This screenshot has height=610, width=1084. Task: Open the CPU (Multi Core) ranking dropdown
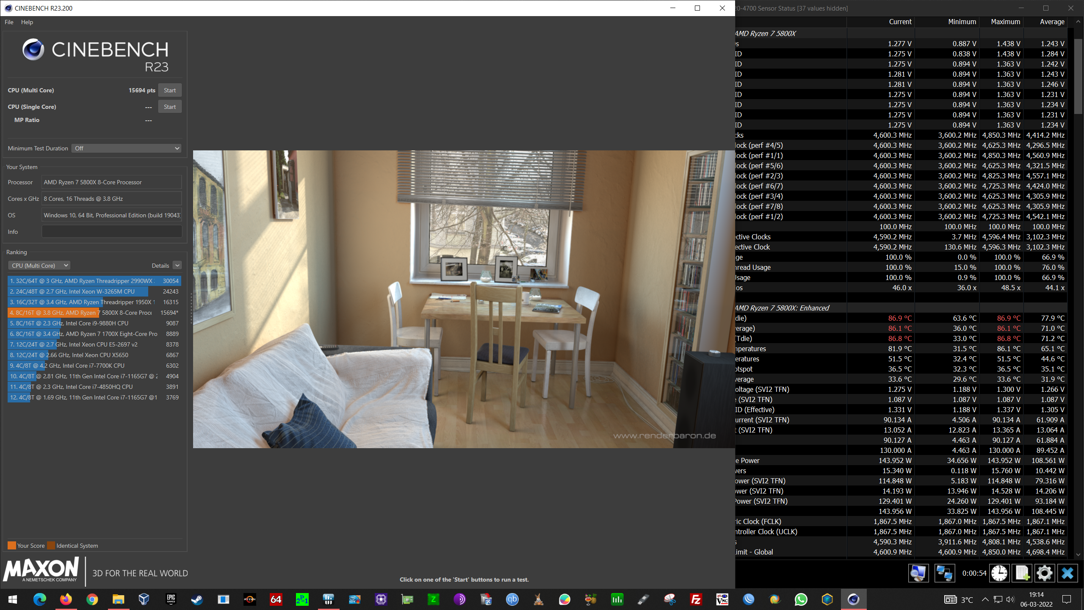(x=39, y=266)
